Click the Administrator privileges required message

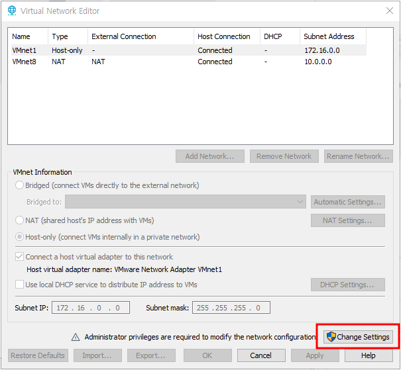click(200, 337)
